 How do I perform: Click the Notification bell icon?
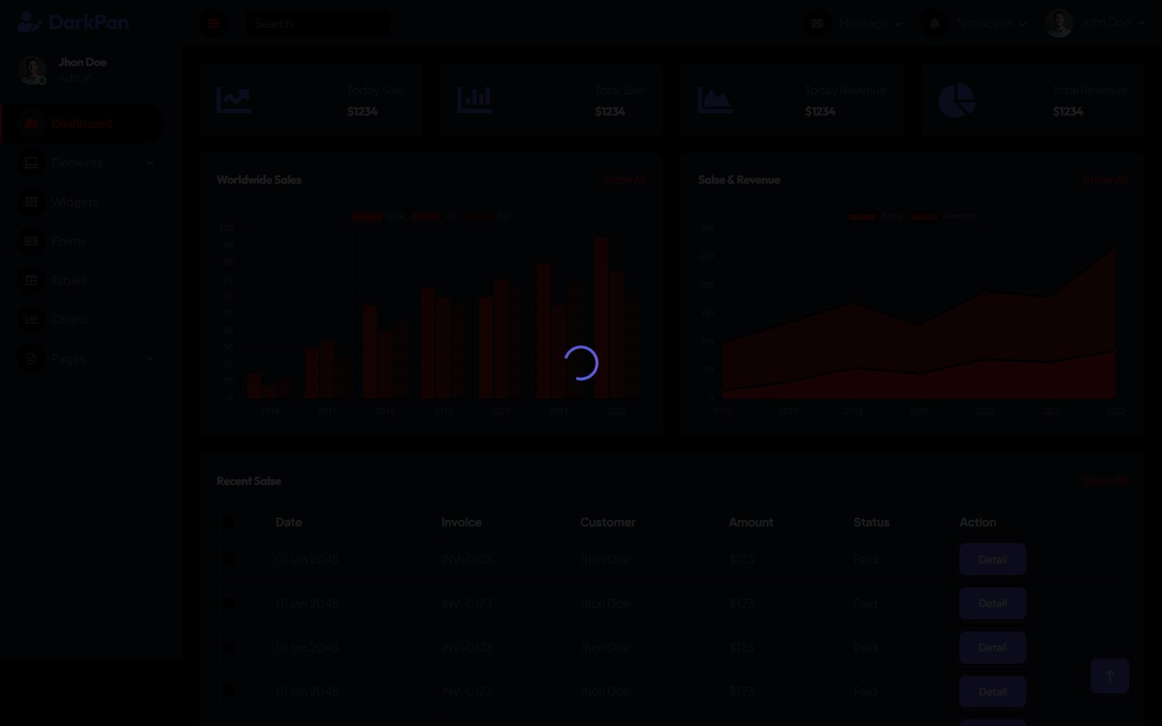point(935,23)
